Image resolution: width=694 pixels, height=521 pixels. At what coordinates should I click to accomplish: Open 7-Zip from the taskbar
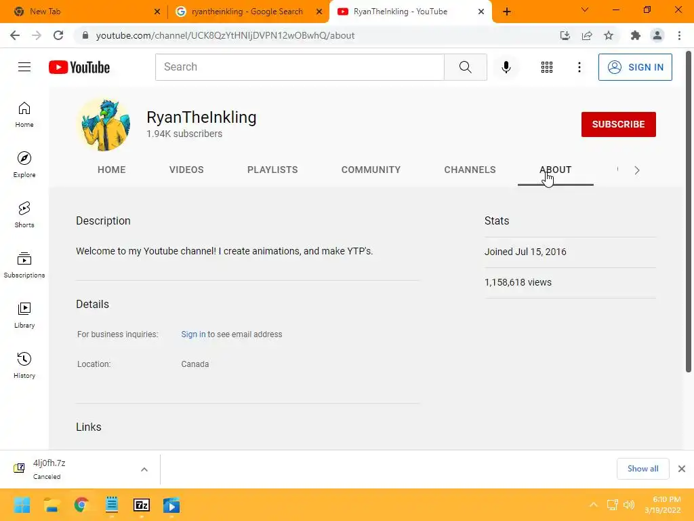coord(142,505)
